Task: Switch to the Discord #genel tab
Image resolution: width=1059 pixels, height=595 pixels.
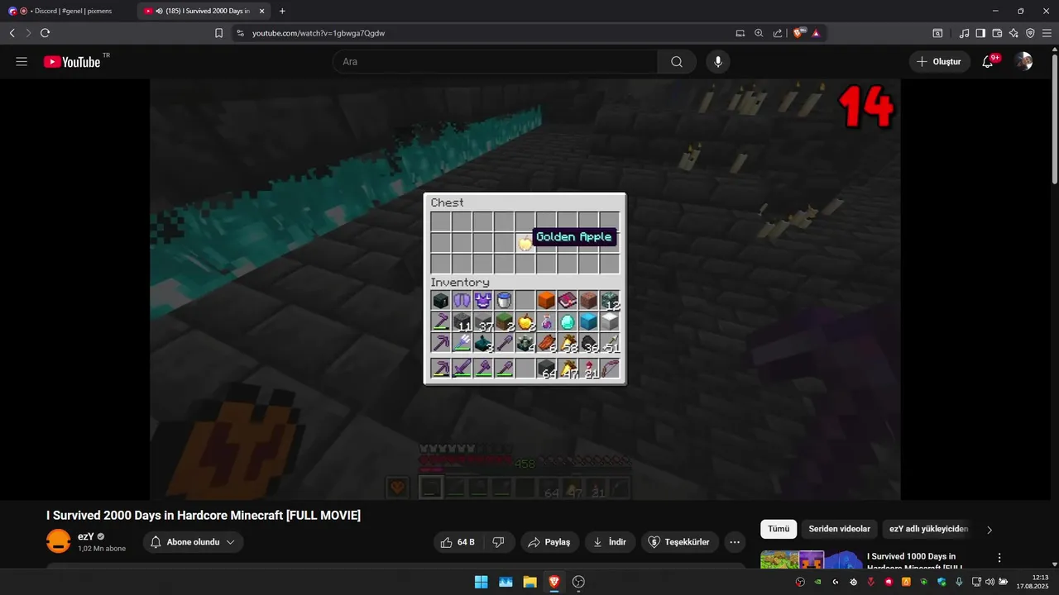Action: pyautogui.click(x=66, y=11)
